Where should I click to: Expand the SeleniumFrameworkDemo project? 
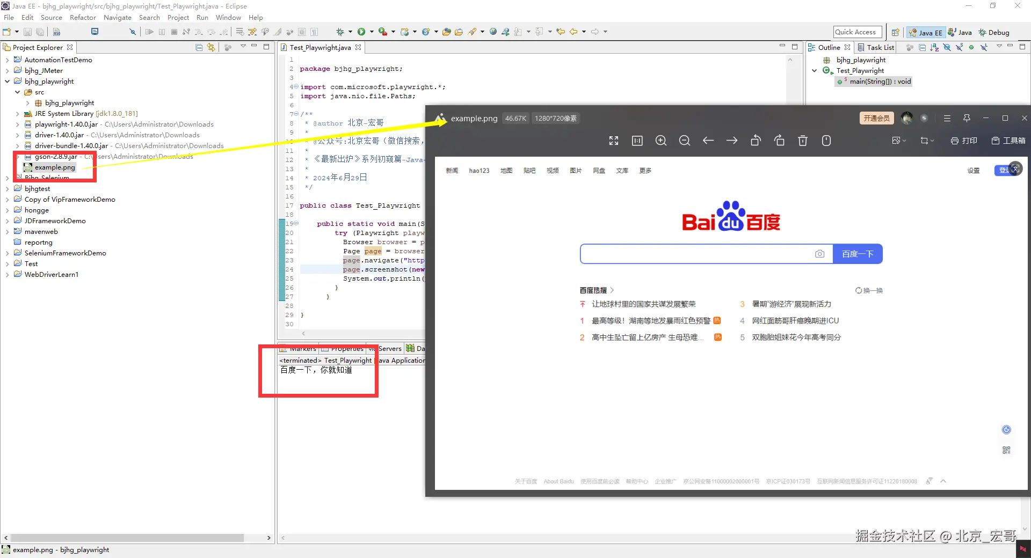click(x=8, y=253)
